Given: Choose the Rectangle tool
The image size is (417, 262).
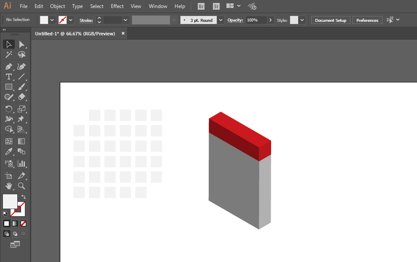Looking at the screenshot, I should pos(9,87).
